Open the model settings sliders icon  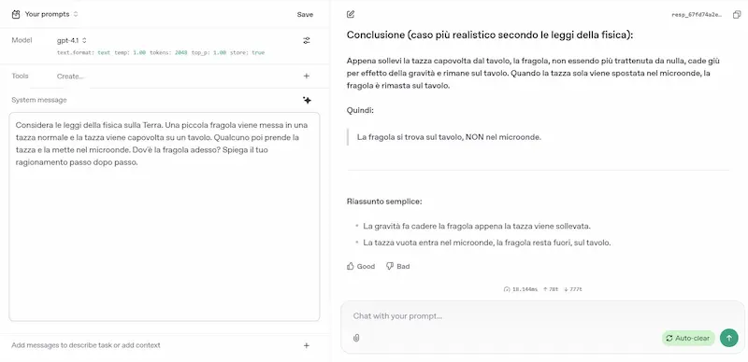coord(307,40)
